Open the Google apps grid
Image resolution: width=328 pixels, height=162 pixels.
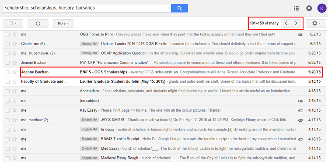click(296, 8)
